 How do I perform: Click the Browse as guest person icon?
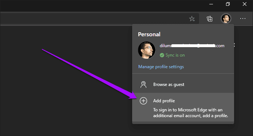[143, 85]
